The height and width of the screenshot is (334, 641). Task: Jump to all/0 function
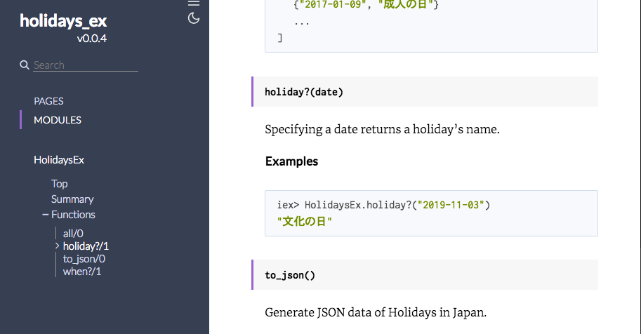pos(73,234)
